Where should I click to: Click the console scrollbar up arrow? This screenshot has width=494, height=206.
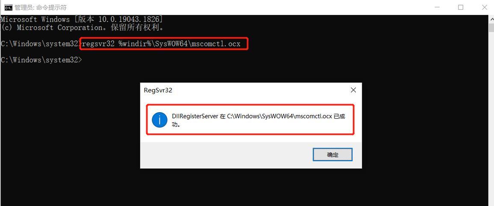(491, 19)
